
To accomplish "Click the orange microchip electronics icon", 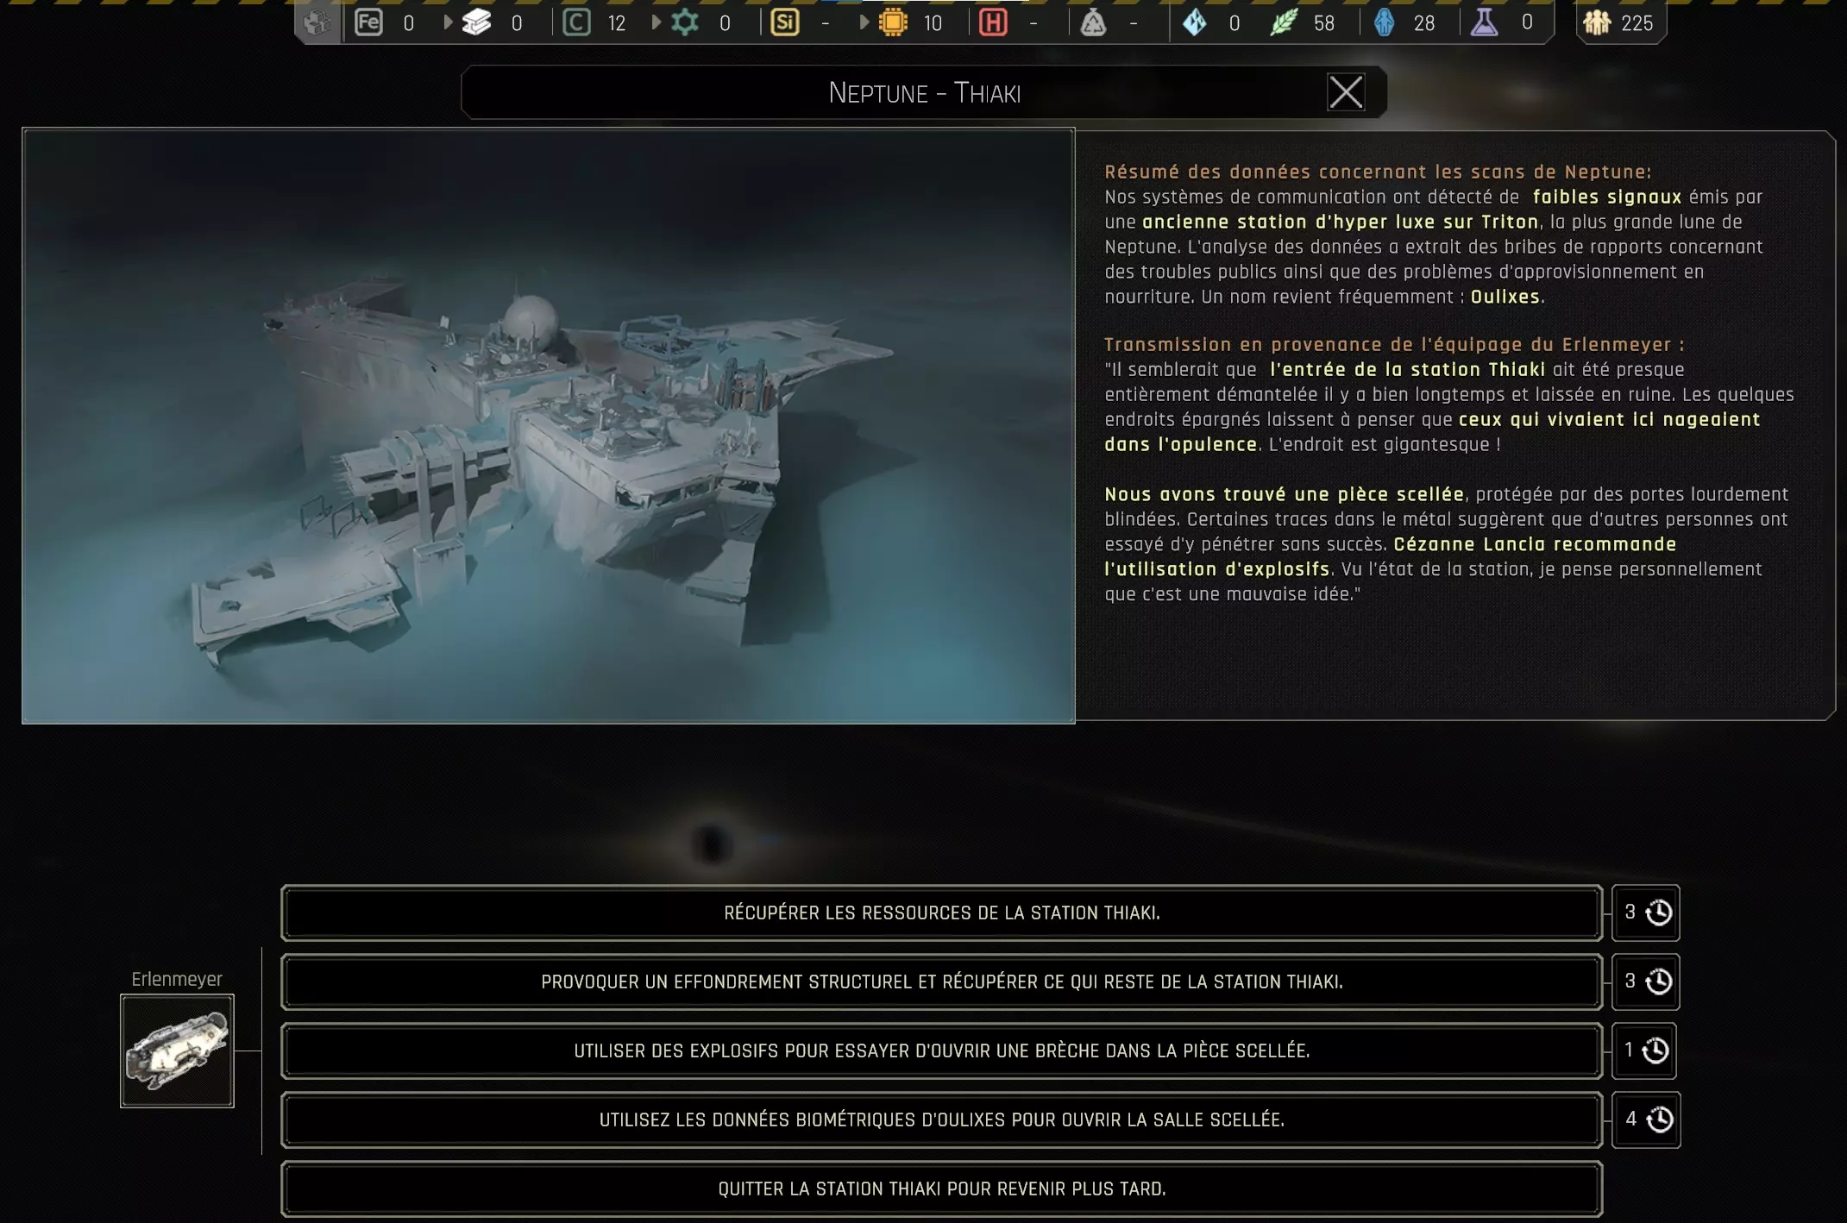I will pyautogui.click(x=893, y=22).
